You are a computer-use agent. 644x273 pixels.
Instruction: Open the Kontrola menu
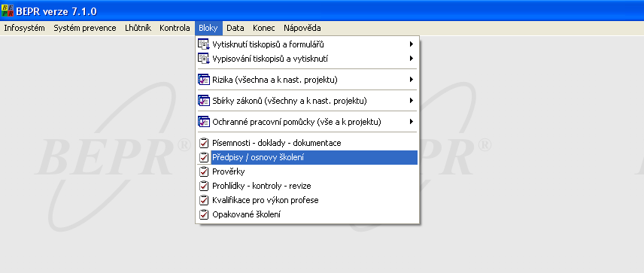coord(175,28)
